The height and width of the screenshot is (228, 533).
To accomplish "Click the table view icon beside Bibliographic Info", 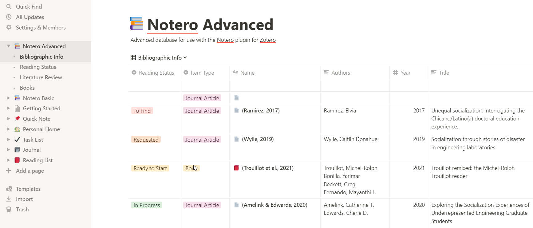I will point(133,57).
